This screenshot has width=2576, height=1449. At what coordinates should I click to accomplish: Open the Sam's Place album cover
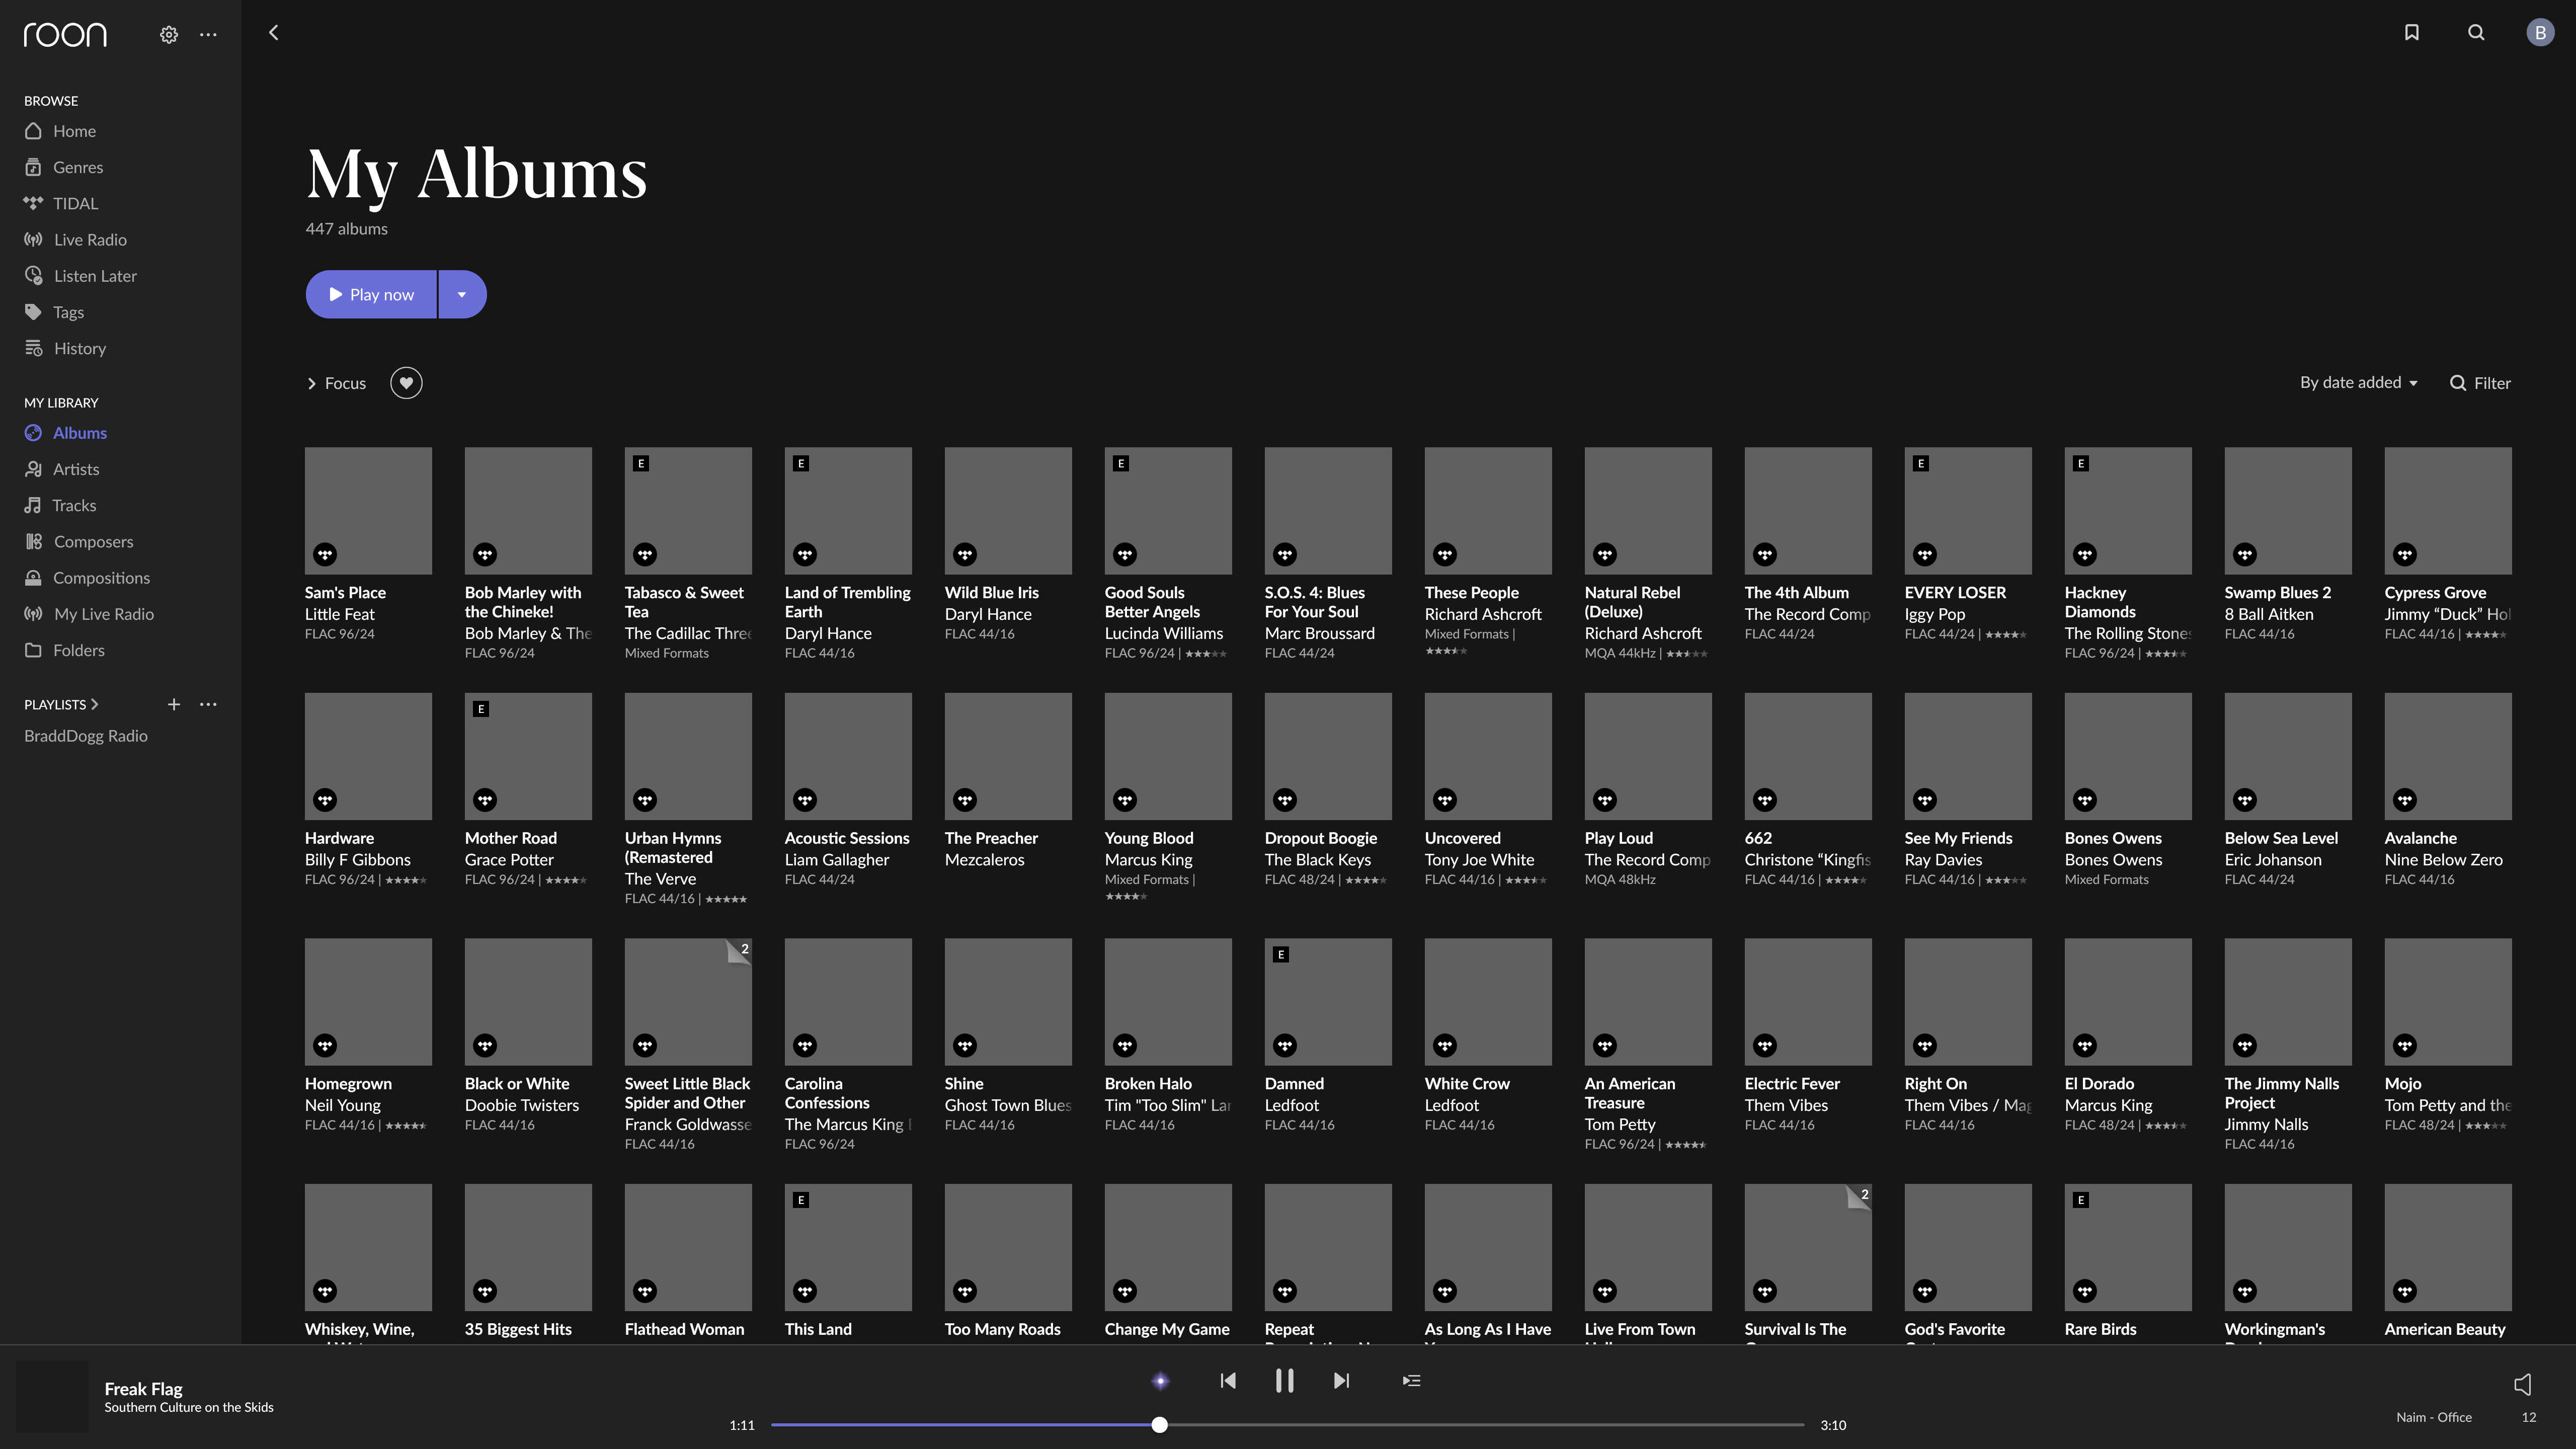[368, 511]
